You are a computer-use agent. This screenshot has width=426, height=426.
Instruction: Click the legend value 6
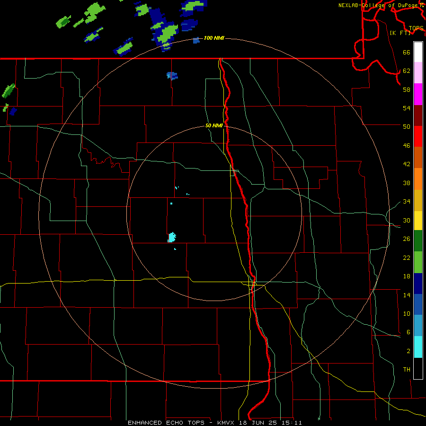pos(408,332)
